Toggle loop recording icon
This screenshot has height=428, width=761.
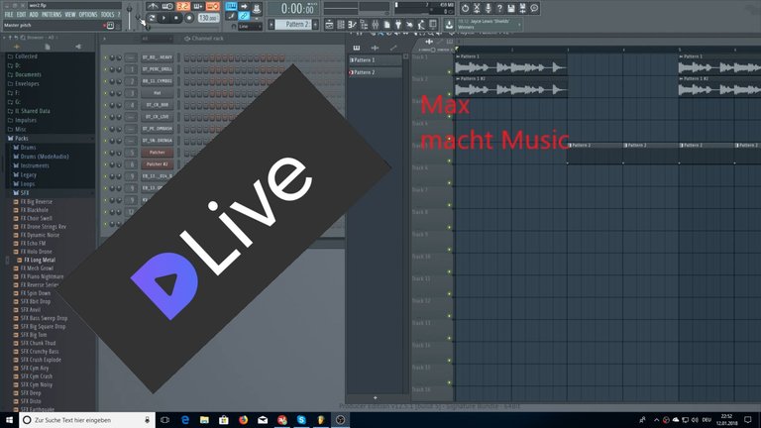pos(213,6)
